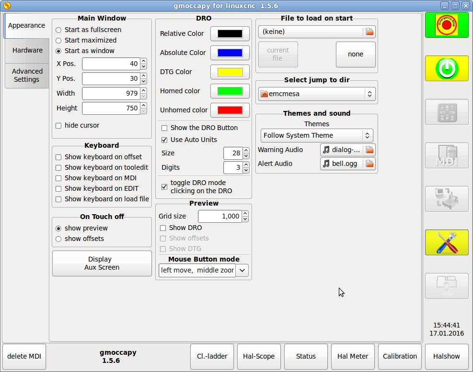The image size is (473, 372).
Task: Click the user tabs icon
Action: click(x=447, y=286)
